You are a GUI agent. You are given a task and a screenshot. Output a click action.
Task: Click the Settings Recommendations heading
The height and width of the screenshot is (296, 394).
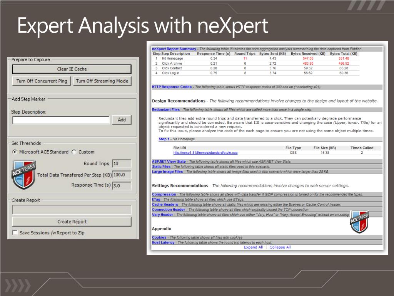pyautogui.click(x=180, y=186)
